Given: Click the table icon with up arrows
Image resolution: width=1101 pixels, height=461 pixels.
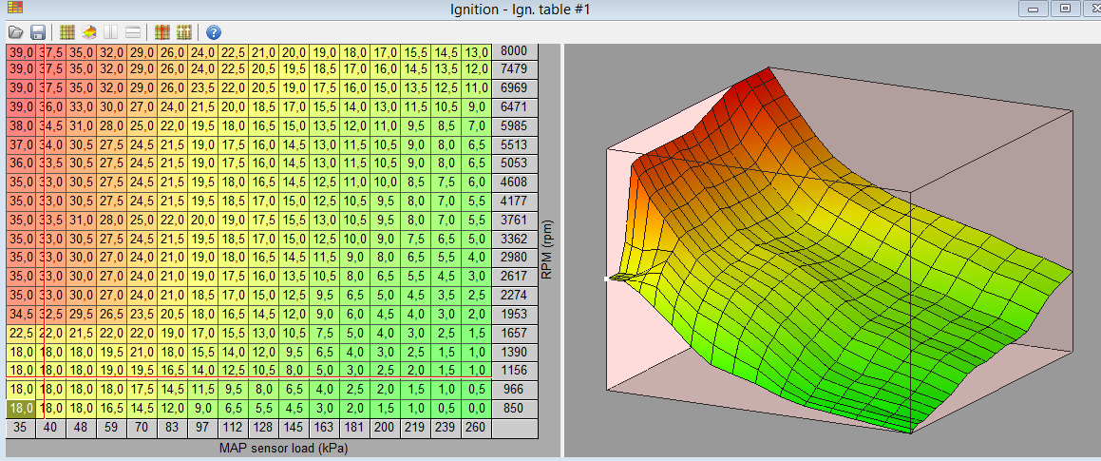Looking at the screenshot, I should [184, 32].
